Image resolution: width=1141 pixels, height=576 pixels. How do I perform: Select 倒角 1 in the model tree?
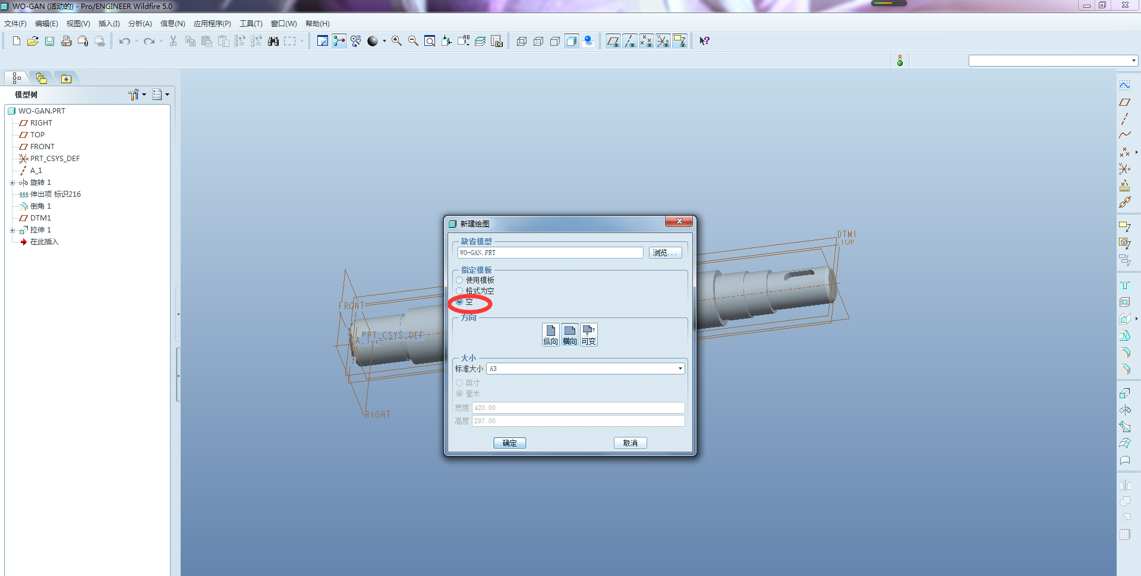tap(40, 206)
